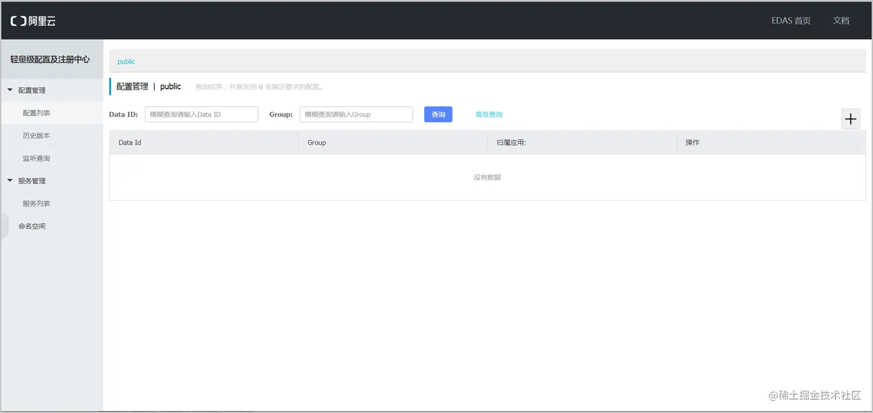The width and height of the screenshot is (873, 413).
Task: Open the 文档 documentation link
Action: [x=841, y=21]
